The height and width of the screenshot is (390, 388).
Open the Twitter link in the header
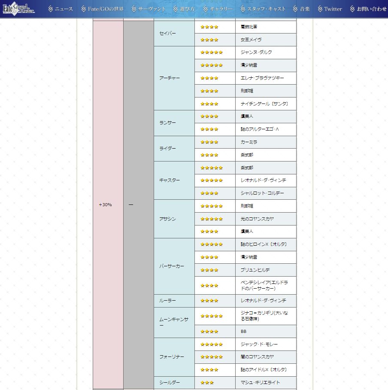[333, 9]
